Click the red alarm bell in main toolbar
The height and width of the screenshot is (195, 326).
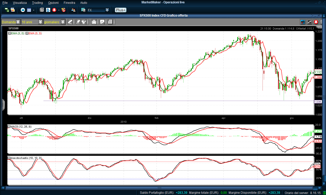coord(54,10)
